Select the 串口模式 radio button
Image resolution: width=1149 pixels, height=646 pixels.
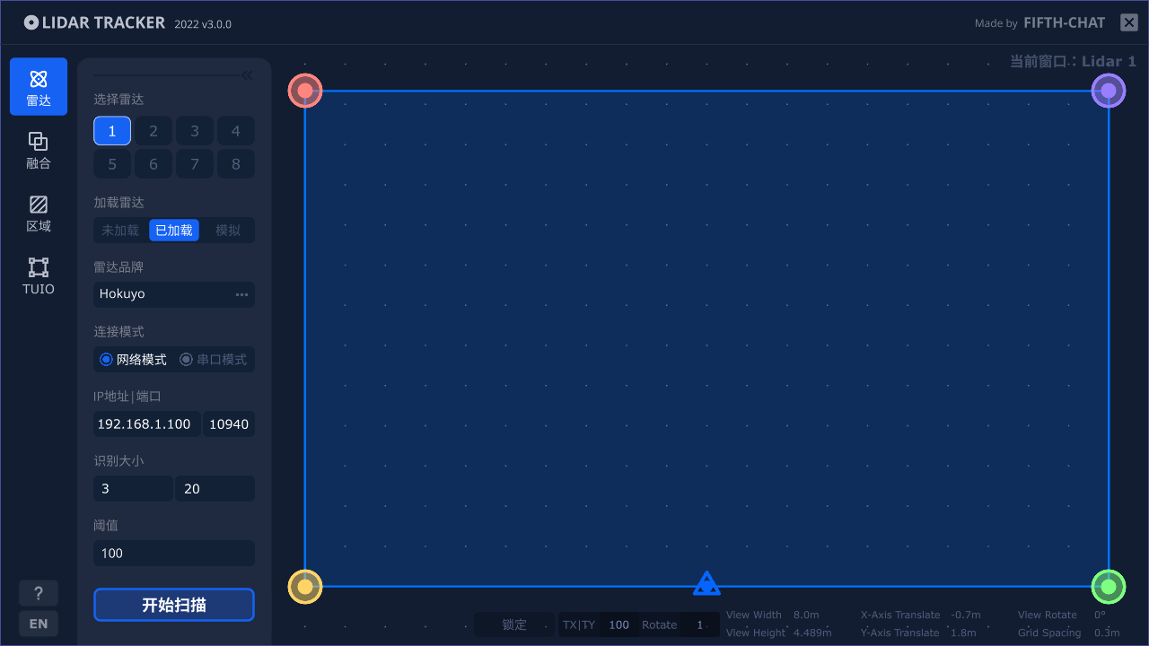pos(186,359)
